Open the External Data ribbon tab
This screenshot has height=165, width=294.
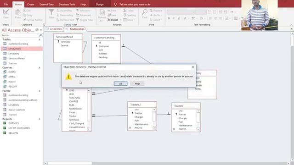coord(46,4)
